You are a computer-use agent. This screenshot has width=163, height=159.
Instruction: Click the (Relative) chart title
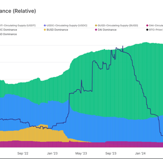pos(24,11)
